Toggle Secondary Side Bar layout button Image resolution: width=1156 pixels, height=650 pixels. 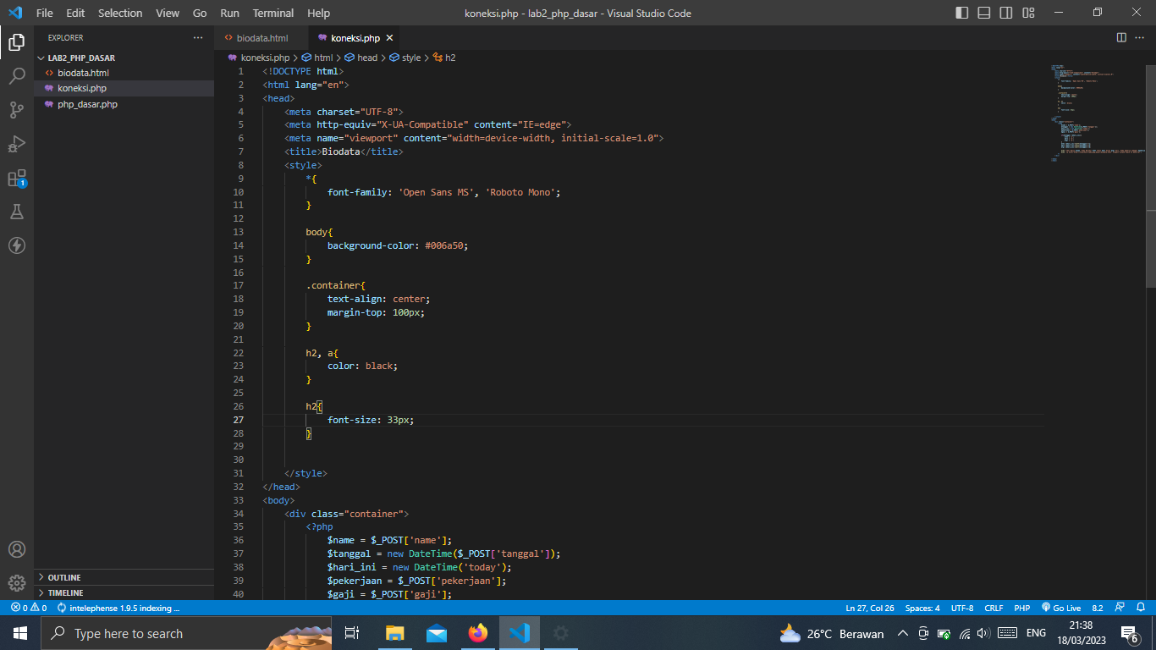1006,13
